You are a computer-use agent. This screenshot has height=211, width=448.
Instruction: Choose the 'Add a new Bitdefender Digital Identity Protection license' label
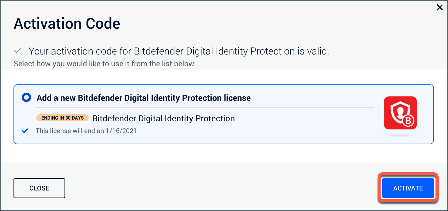(x=144, y=98)
